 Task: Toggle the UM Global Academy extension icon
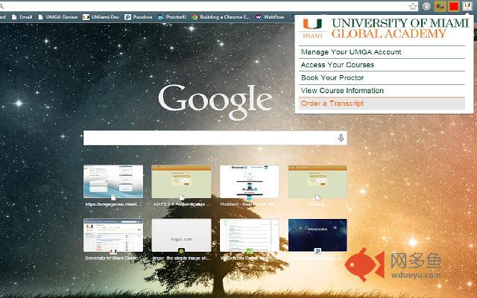[467, 7]
